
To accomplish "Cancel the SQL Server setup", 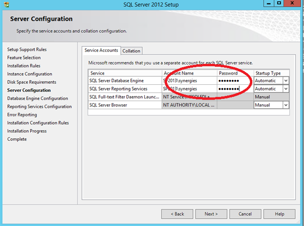I will click(245, 214).
